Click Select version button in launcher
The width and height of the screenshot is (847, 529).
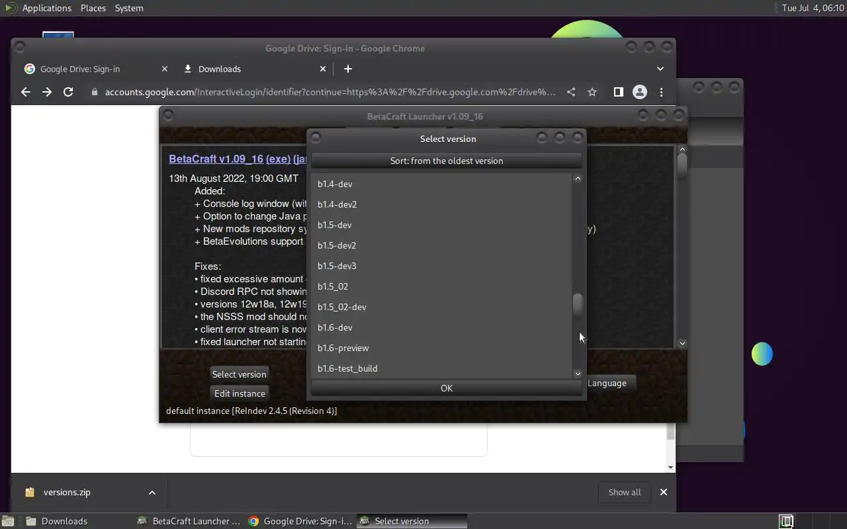click(x=239, y=374)
